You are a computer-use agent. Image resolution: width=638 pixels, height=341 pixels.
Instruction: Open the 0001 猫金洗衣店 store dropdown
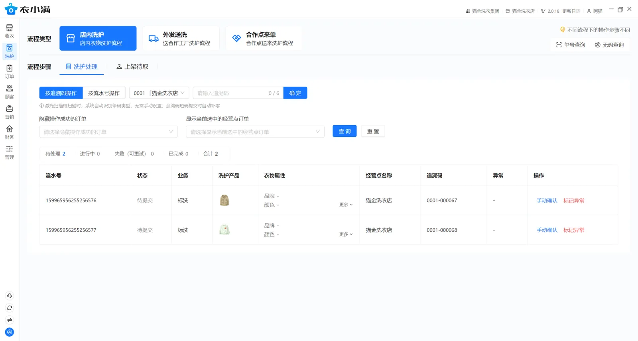159,93
